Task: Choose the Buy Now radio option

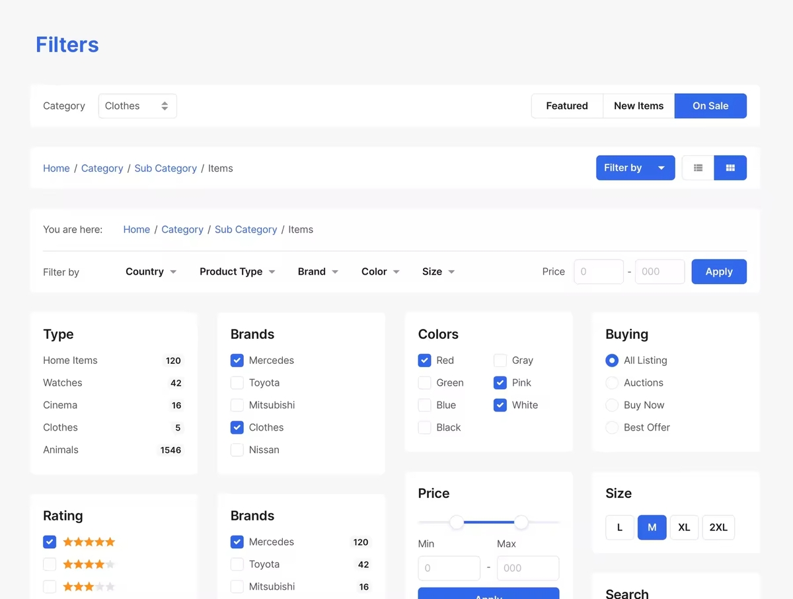Action: coord(612,405)
